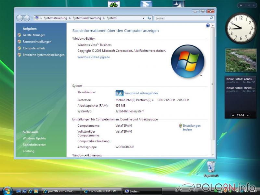Click the vertical scrollbar thumb
Viewport: 260px width, 195px height.
[213, 84]
